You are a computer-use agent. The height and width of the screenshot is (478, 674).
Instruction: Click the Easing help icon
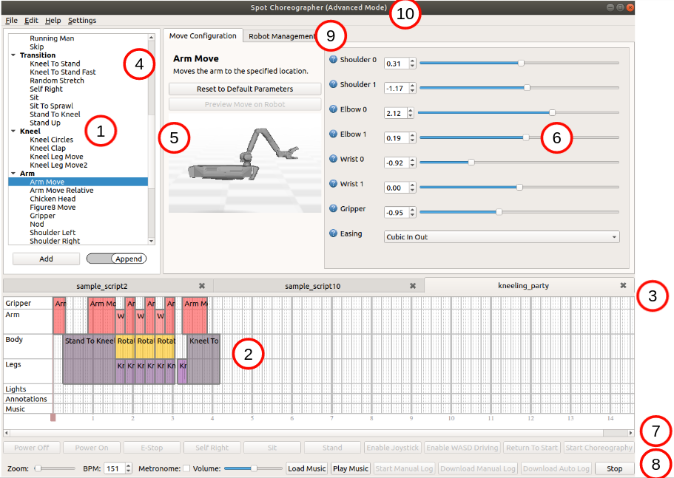[x=333, y=233]
